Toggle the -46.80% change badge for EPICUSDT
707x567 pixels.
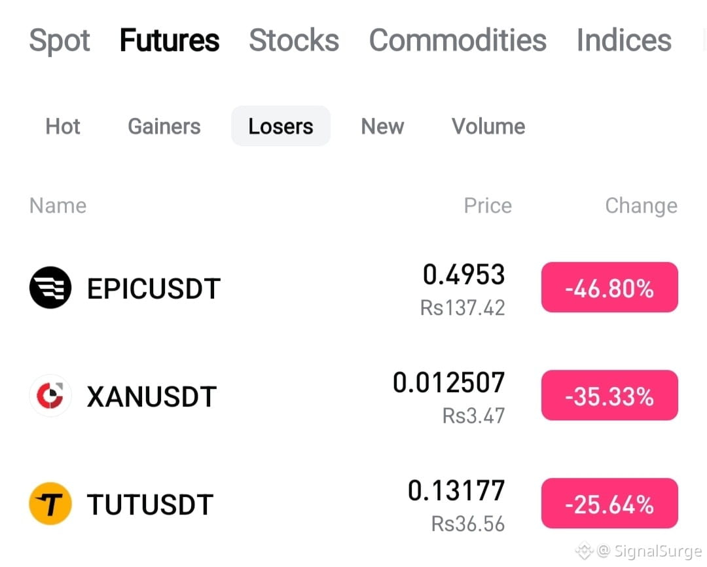(609, 287)
